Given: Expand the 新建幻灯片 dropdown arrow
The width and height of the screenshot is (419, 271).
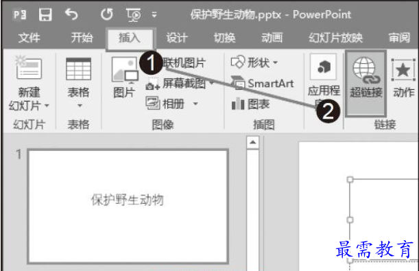Looking at the screenshot, I should click(47, 106).
